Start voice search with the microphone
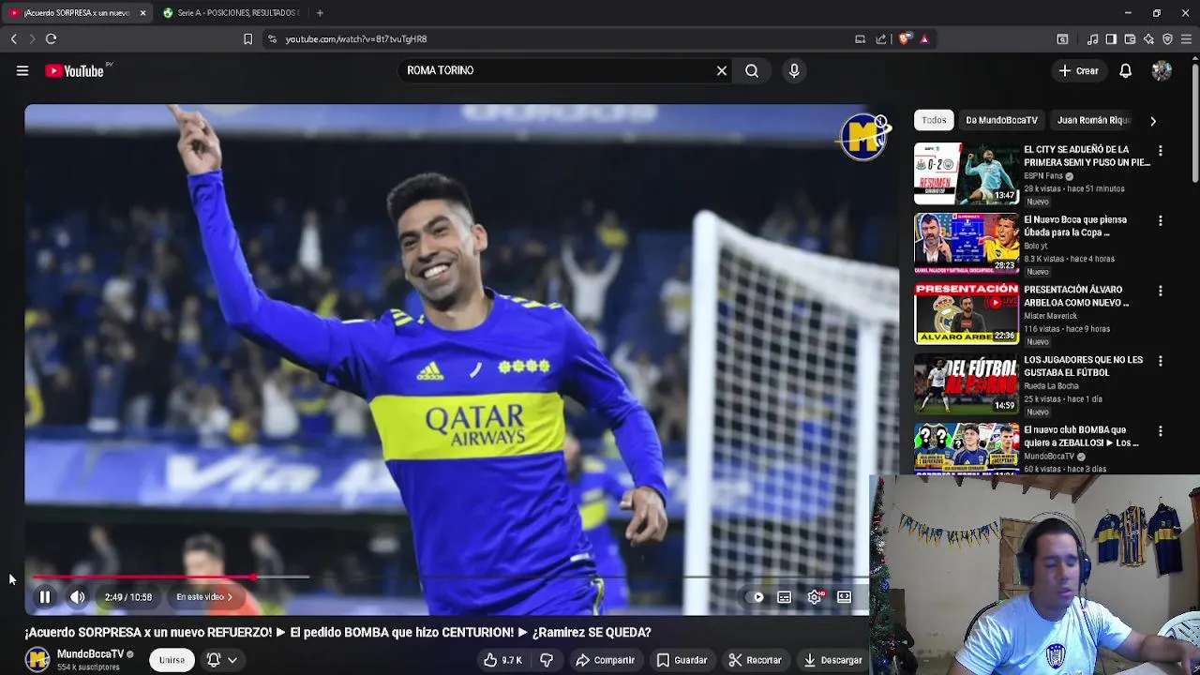1200x675 pixels. tap(794, 70)
